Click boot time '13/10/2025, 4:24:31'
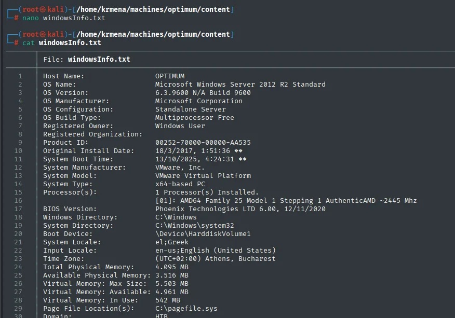455x318 pixels. 194,159
